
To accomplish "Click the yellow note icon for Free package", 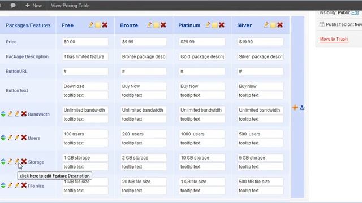I will click(98, 25).
